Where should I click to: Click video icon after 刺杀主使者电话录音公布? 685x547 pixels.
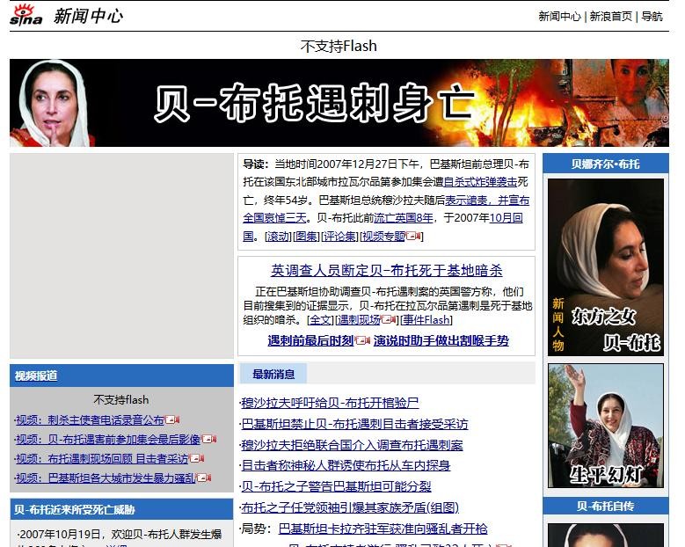coord(172,420)
